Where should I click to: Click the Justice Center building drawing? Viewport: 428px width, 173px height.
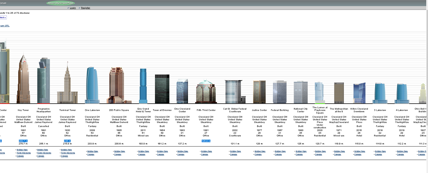tap(259, 92)
